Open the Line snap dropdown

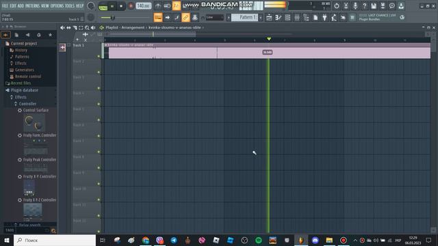click(x=215, y=18)
